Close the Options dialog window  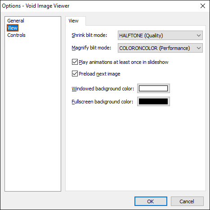coord(203,6)
